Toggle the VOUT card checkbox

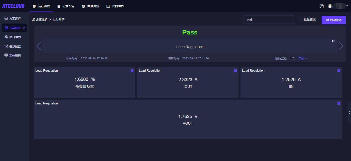point(339,103)
